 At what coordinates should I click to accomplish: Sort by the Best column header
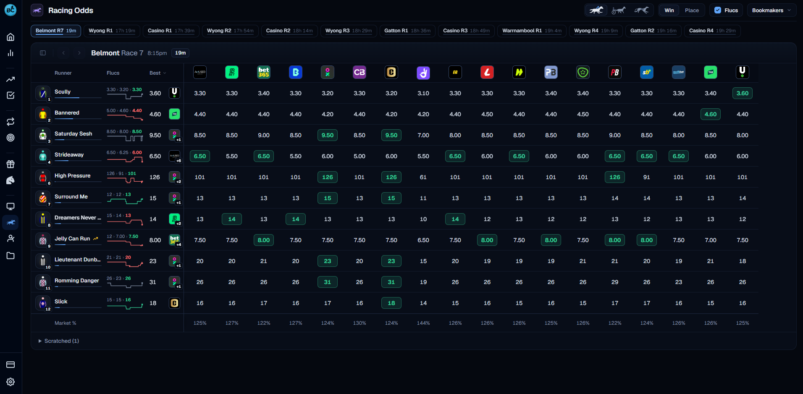(x=157, y=73)
